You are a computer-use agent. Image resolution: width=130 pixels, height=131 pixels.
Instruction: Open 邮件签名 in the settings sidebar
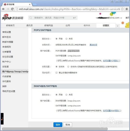click(6, 37)
